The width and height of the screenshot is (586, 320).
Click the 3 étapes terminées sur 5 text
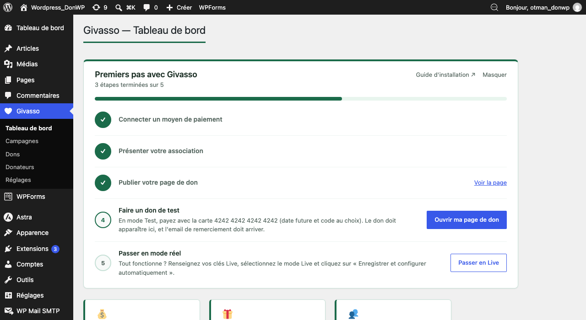[x=129, y=85]
